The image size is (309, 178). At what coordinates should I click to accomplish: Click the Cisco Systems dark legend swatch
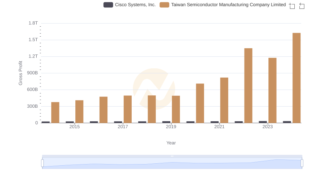[108, 5]
